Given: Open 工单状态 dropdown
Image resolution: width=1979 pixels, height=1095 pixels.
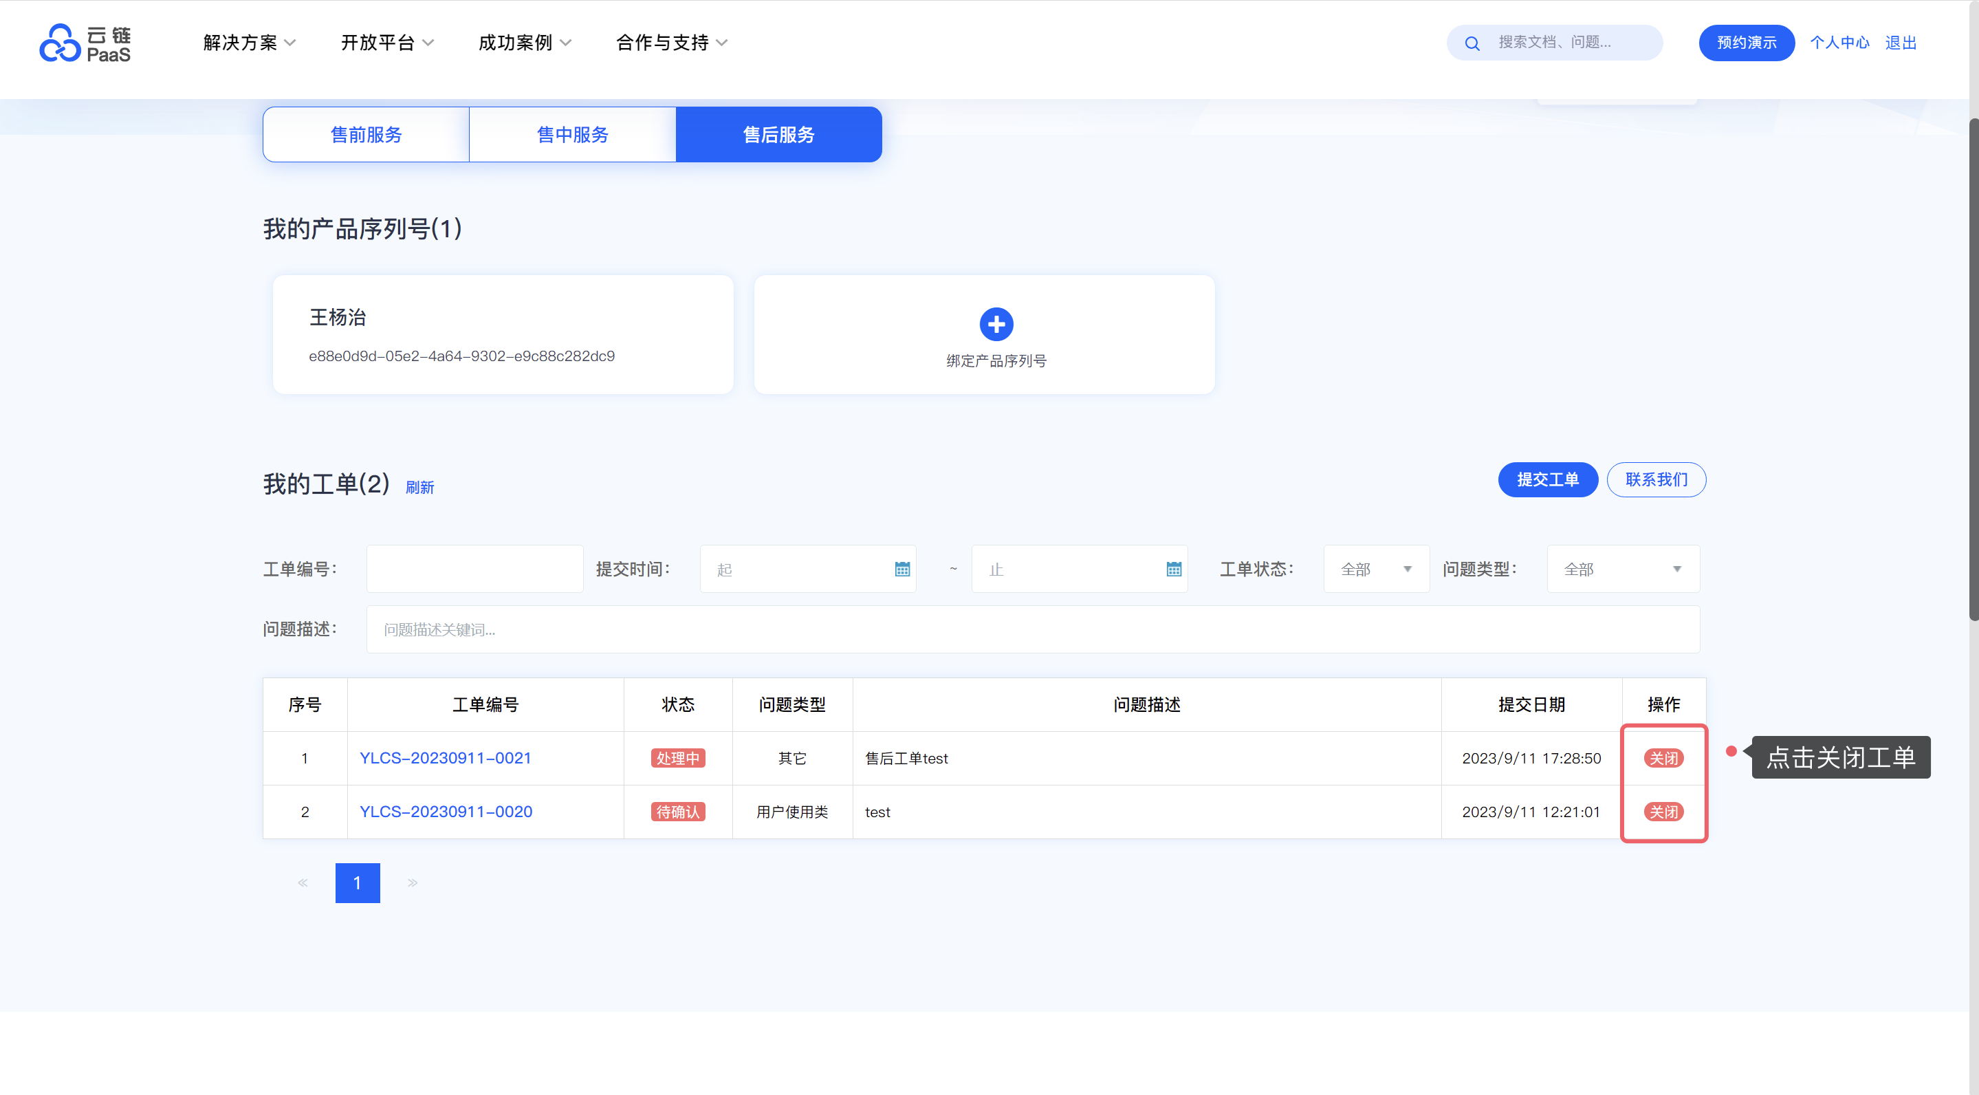Looking at the screenshot, I should pyautogui.click(x=1375, y=569).
